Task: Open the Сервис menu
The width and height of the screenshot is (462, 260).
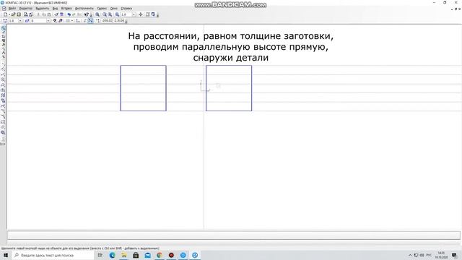Action: 102,8
